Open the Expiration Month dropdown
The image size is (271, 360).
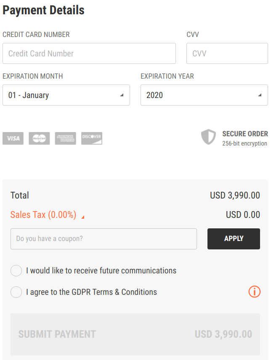pyautogui.click(x=66, y=95)
